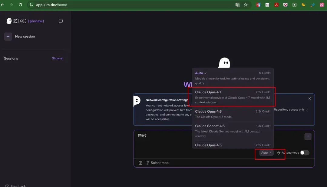Open the gray download arrow extension icon
Screen dimensions: 327x187
coord(295,5)
